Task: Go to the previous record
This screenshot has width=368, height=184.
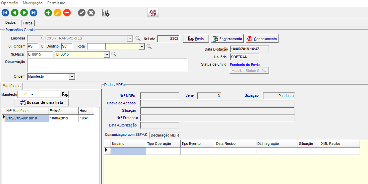Action: pos(14,13)
